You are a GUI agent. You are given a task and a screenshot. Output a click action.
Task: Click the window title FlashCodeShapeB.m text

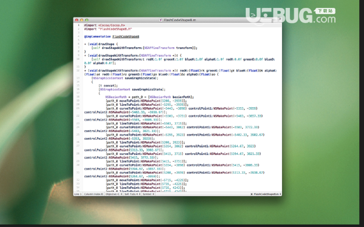point(180,20)
